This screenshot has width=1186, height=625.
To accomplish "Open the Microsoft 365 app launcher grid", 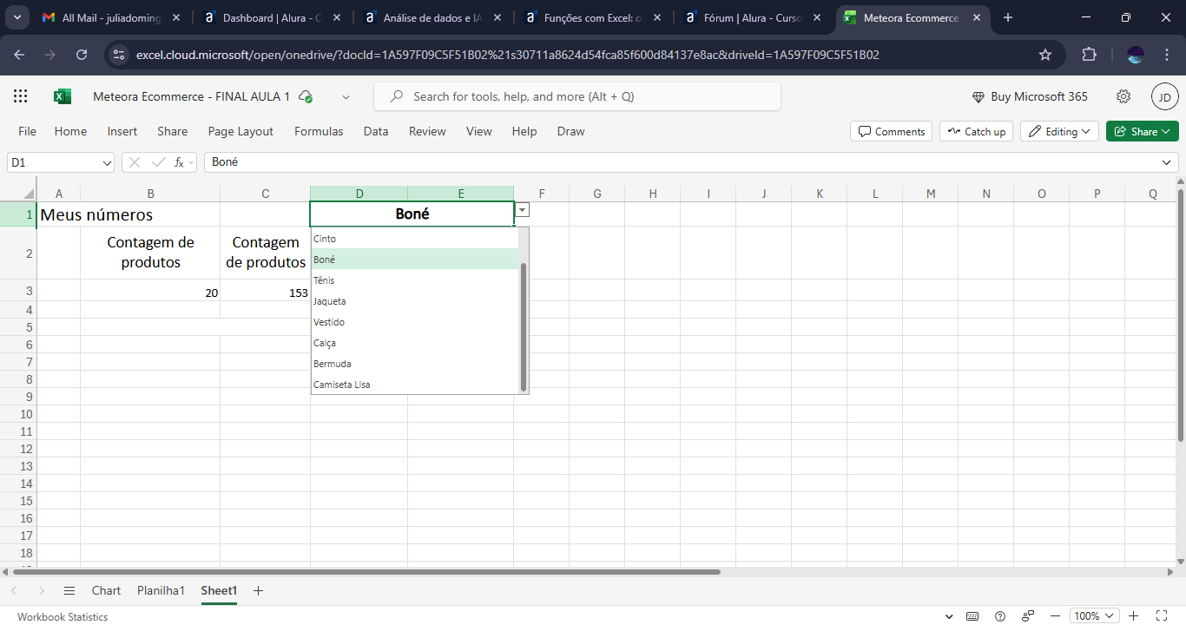I will (x=21, y=96).
